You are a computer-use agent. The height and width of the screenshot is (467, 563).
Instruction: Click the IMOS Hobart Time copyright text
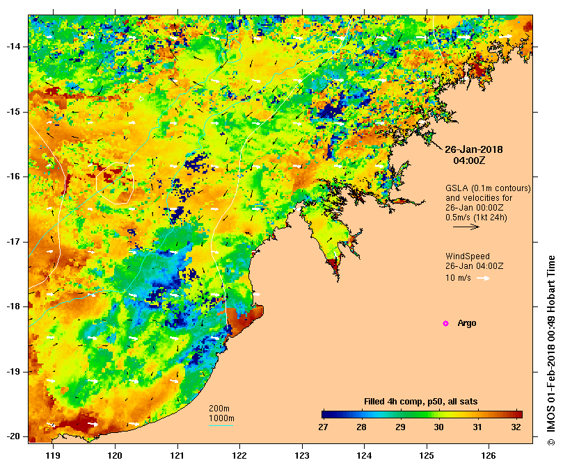tap(551, 350)
